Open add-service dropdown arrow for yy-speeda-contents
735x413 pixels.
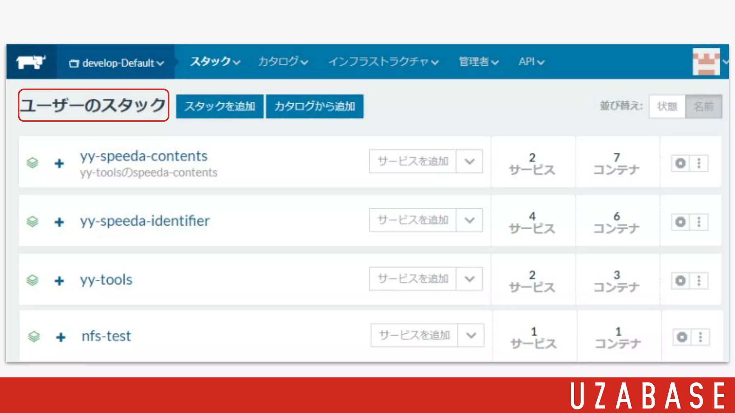pyautogui.click(x=469, y=161)
